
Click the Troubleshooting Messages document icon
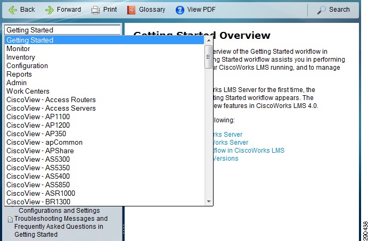click(10, 219)
